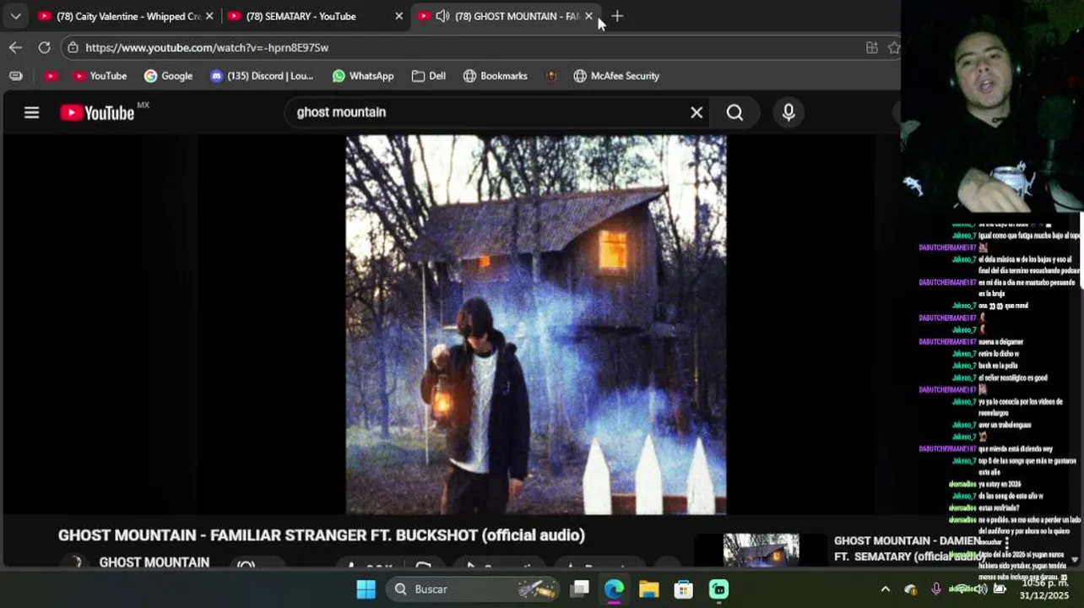This screenshot has height=608, width=1084.
Task: Click the system tray microphone icon
Action: point(935,589)
